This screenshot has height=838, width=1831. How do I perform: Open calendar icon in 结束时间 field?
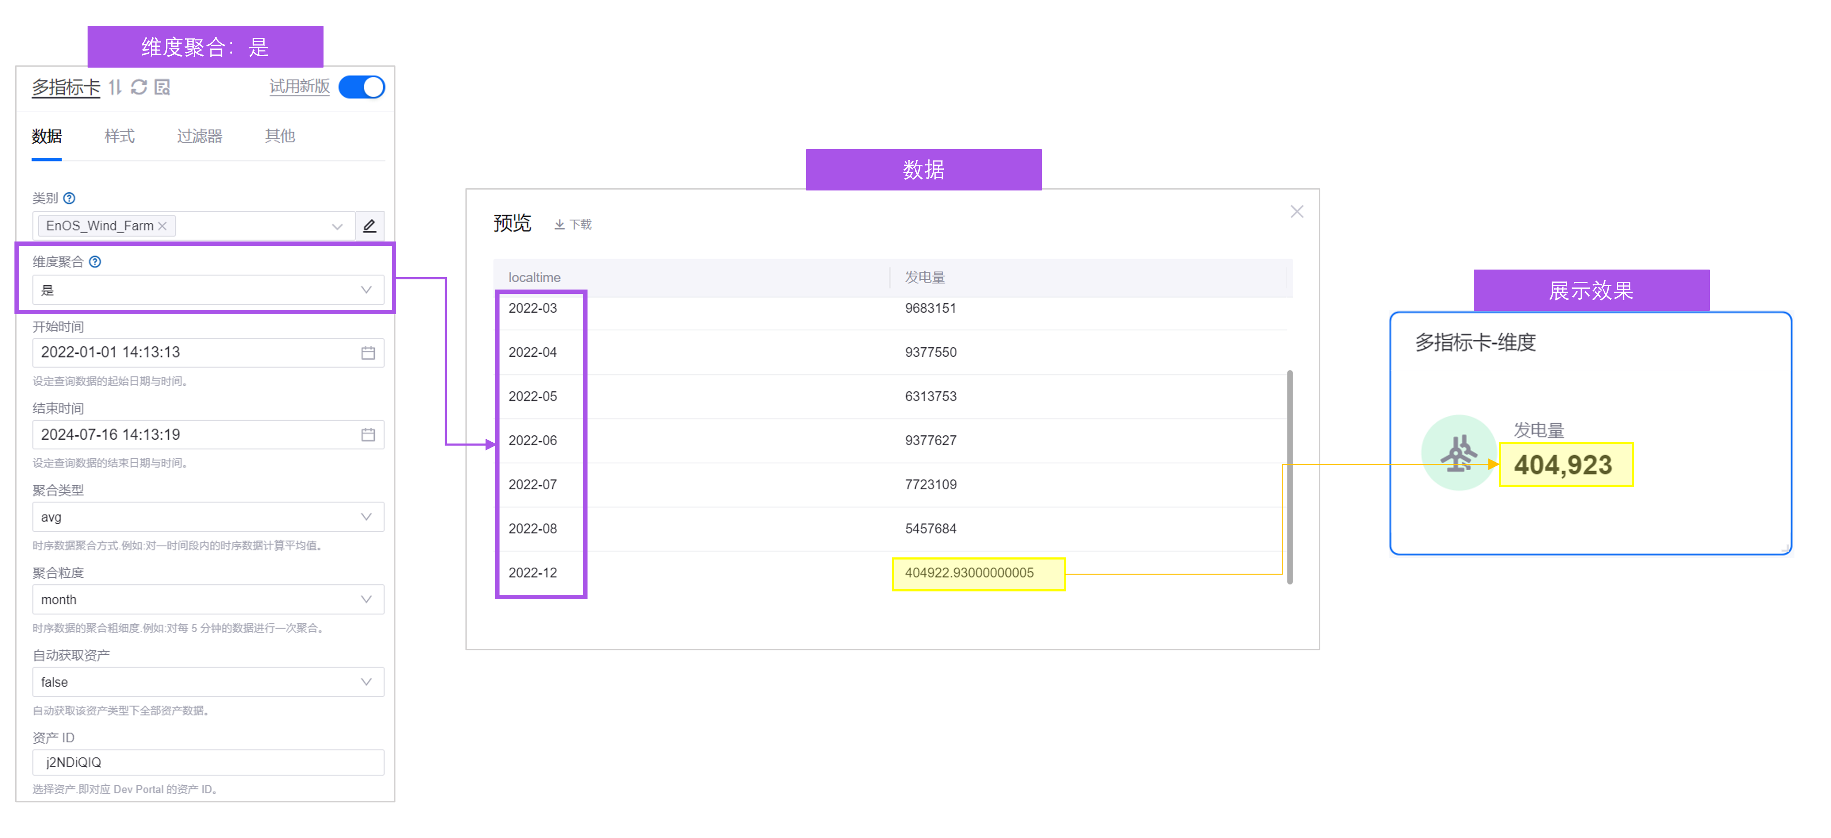pyautogui.click(x=367, y=434)
